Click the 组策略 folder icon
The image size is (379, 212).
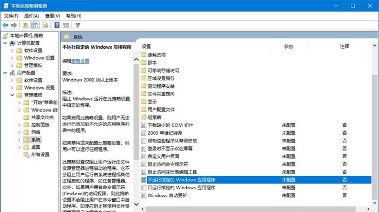144,117
